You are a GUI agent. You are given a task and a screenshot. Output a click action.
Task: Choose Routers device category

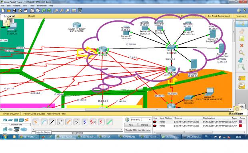[5, 120]
